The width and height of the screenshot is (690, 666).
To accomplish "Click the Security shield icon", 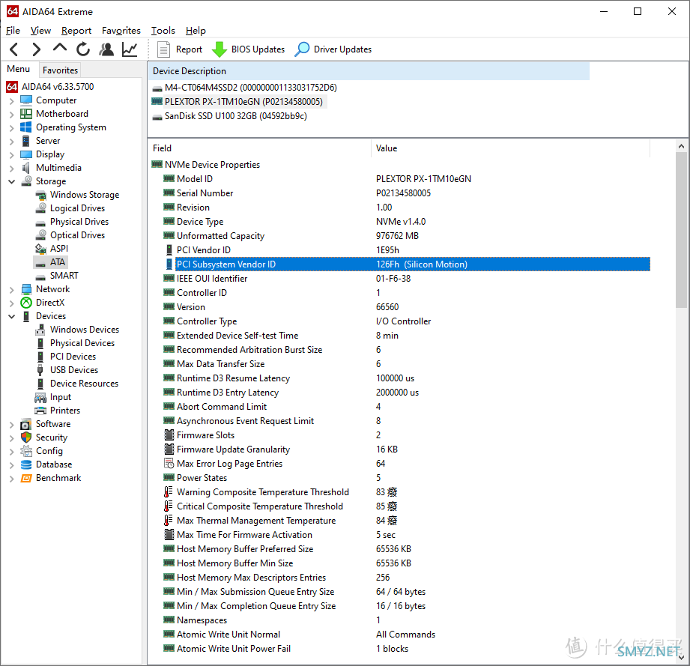I will (26, 438).
